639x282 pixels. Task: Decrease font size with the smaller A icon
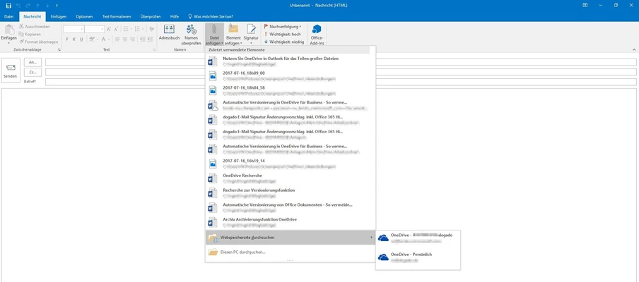pos(116,29)
